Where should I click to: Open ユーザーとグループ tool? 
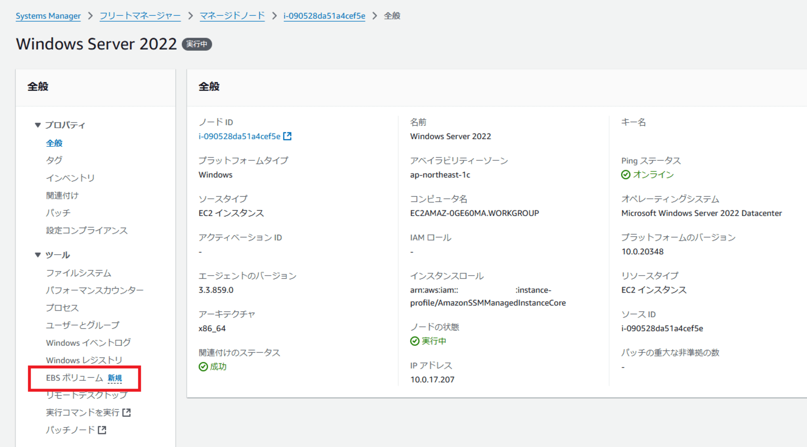pos(83,325)
